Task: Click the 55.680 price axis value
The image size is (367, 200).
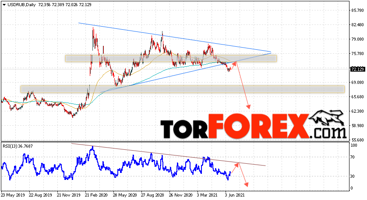Action: (357, 140)
